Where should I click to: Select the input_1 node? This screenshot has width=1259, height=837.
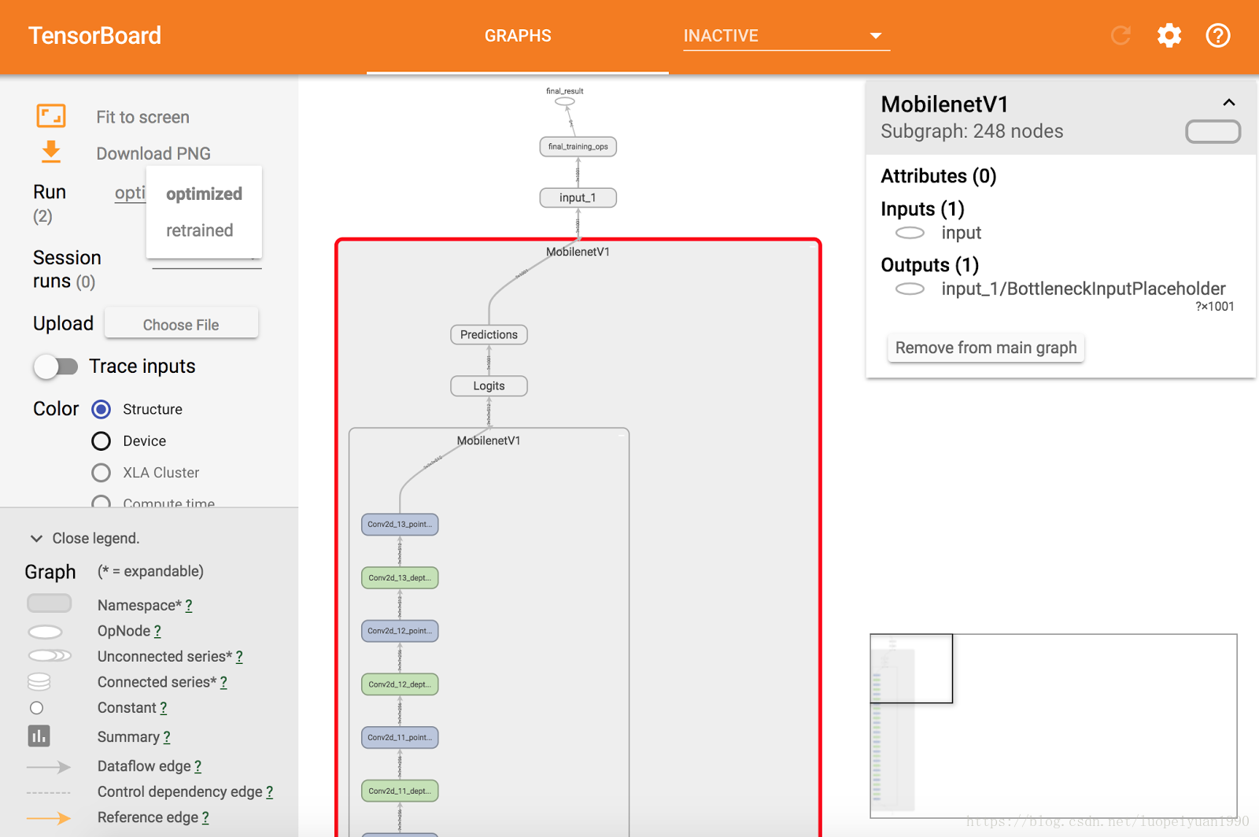click(x=578, y=197)
